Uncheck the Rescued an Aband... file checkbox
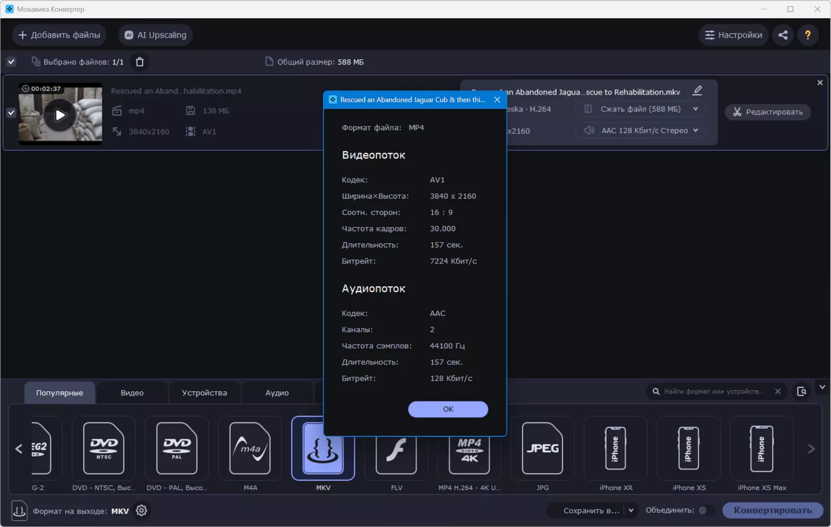 [x=11, y=112]
